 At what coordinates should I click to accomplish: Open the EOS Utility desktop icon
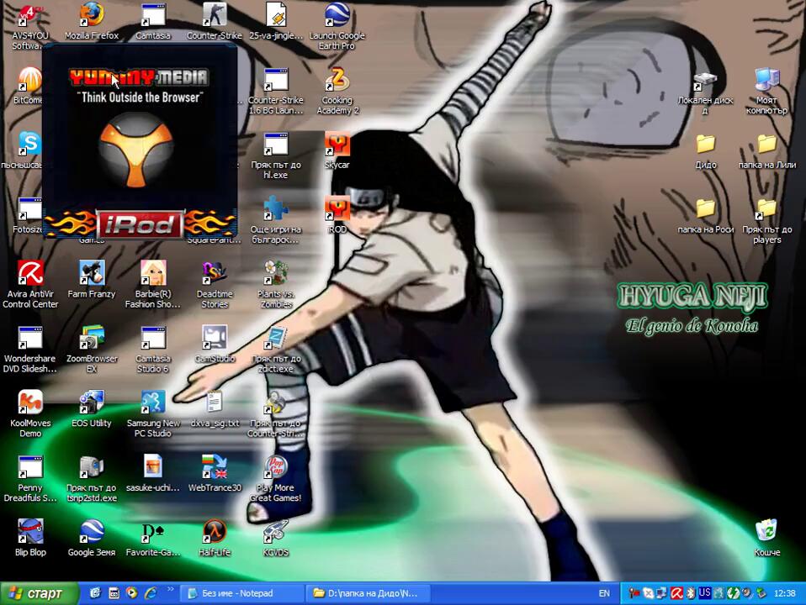pos(91,403)
